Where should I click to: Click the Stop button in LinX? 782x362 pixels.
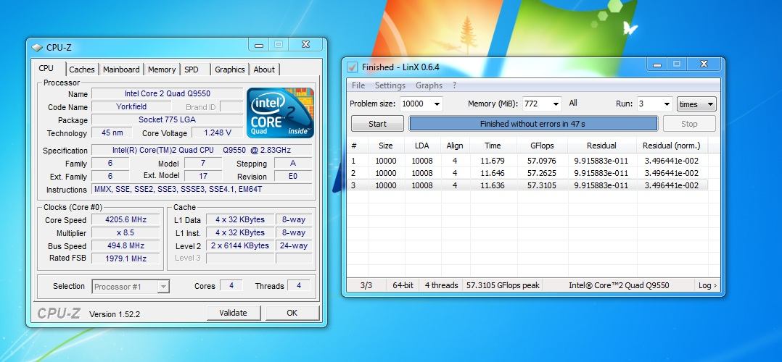(x=689, y=124)
